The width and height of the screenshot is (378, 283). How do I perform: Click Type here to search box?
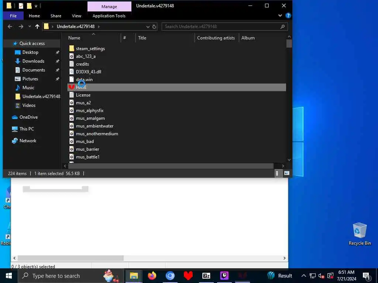coord(71,276)
